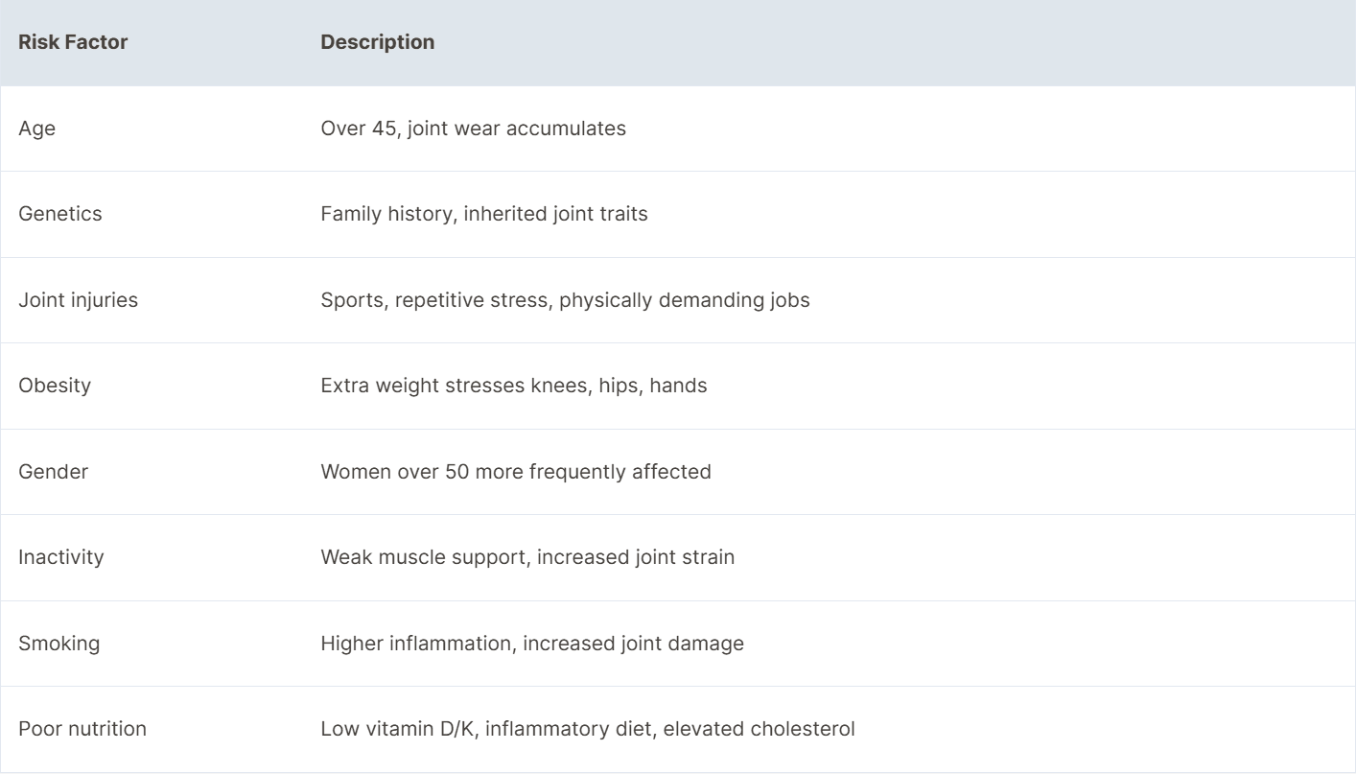Click the 'Over 45, joint wear accumulates' text
Viewport: 1356px width, 774px height.
pyautogui.click(x=473, y=129)
